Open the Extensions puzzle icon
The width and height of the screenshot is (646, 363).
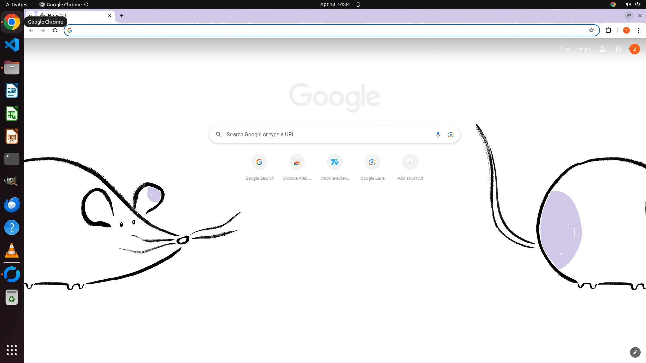point(608,30)
